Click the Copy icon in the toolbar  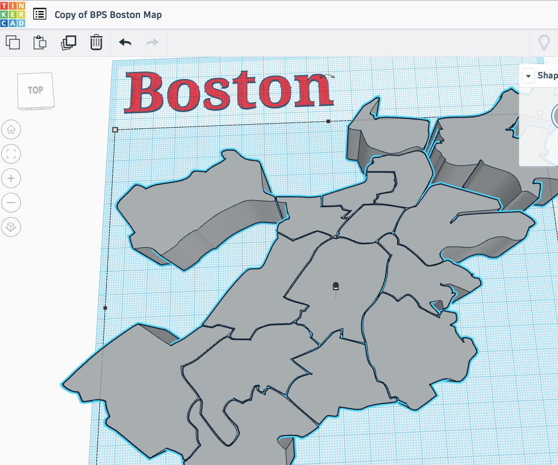coord(13,42)
